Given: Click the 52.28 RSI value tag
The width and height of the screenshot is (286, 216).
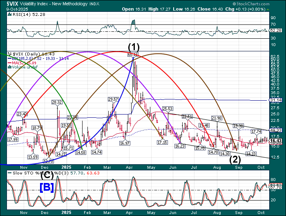Looking at the screenshot, I should [276, 30].
